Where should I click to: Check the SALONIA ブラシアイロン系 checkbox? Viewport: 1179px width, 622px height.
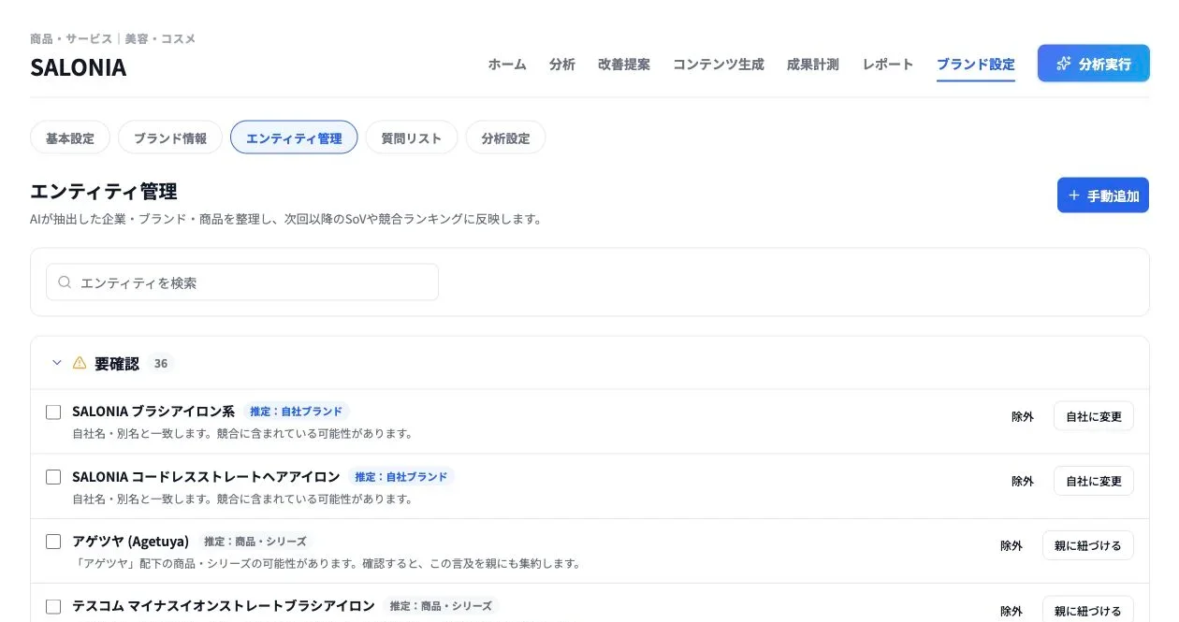53,412
